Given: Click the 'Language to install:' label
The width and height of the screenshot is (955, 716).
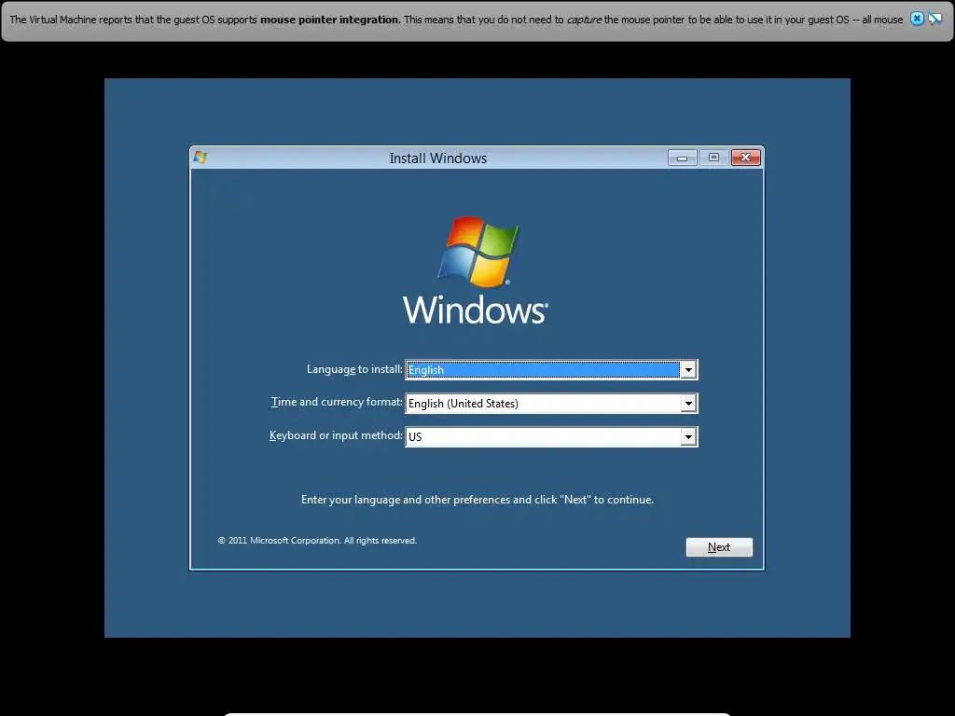Looking at the screenshot, I should click(354, 369).
